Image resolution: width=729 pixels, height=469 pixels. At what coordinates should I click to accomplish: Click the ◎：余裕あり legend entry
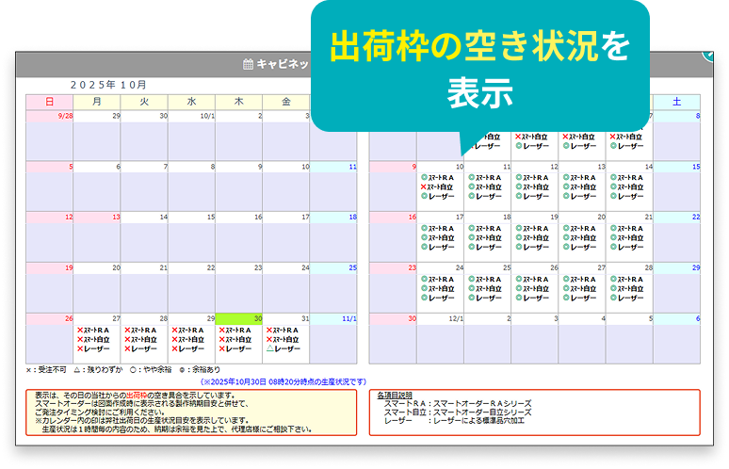pyautogui.click(x=200, y=370)
